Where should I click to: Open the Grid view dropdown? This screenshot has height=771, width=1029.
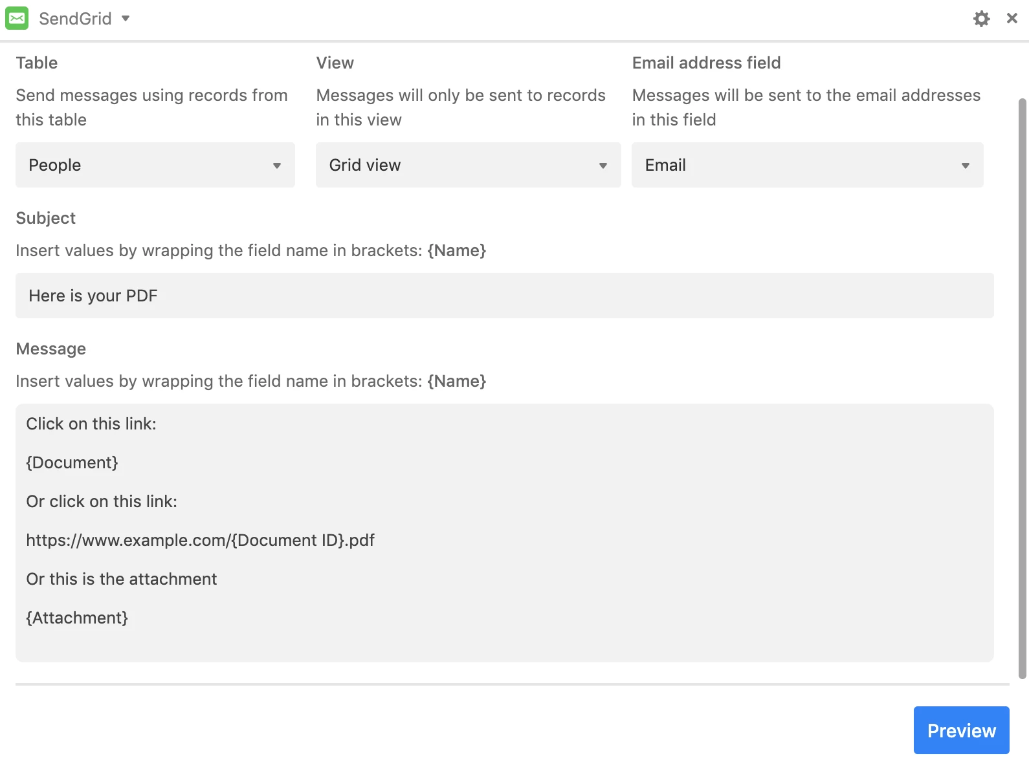(x=469, y=165)
